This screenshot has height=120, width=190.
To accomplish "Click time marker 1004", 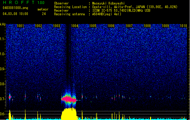I will click(75, 26).
